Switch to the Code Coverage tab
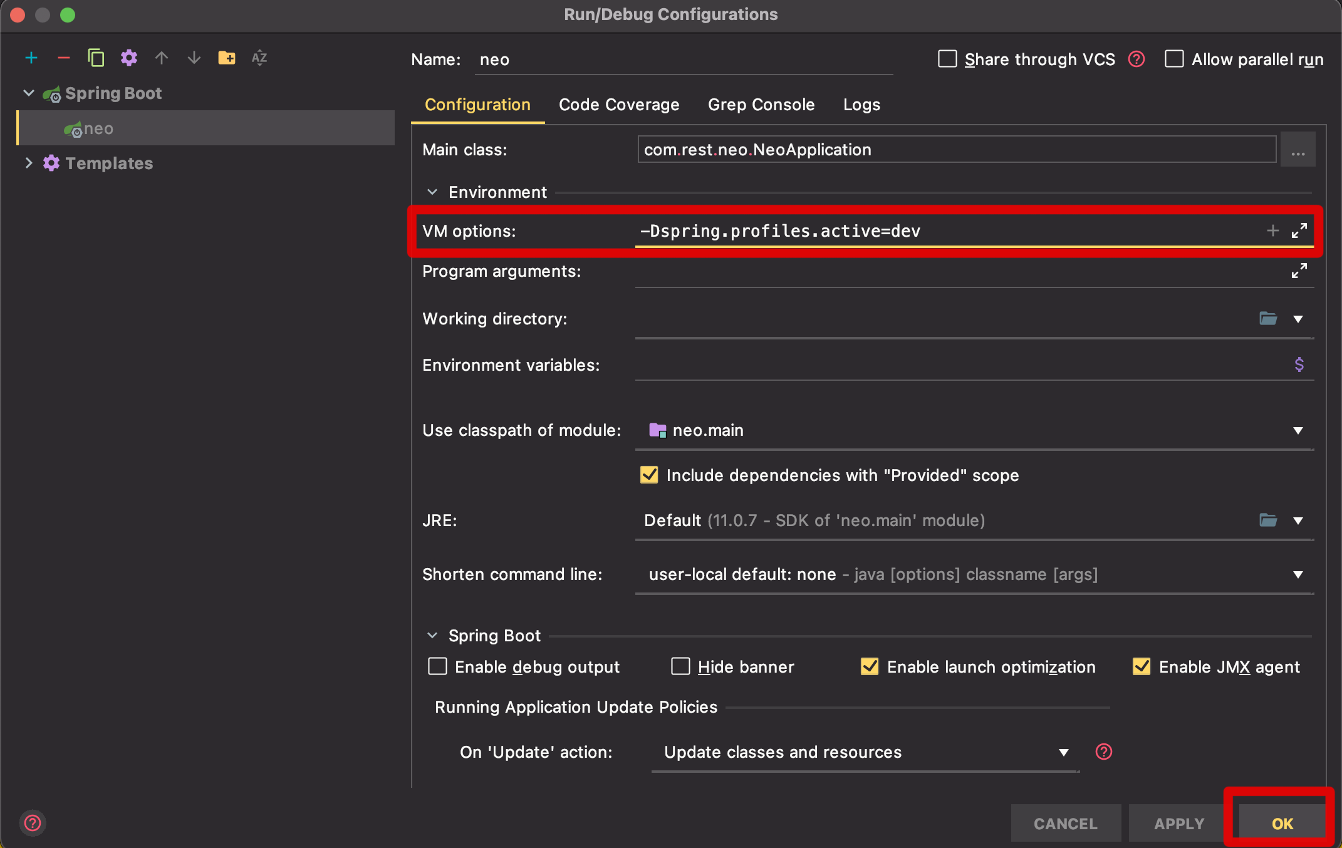This screenshot has height=848, width=1342. pyautogui.click(x=618, y=104)
